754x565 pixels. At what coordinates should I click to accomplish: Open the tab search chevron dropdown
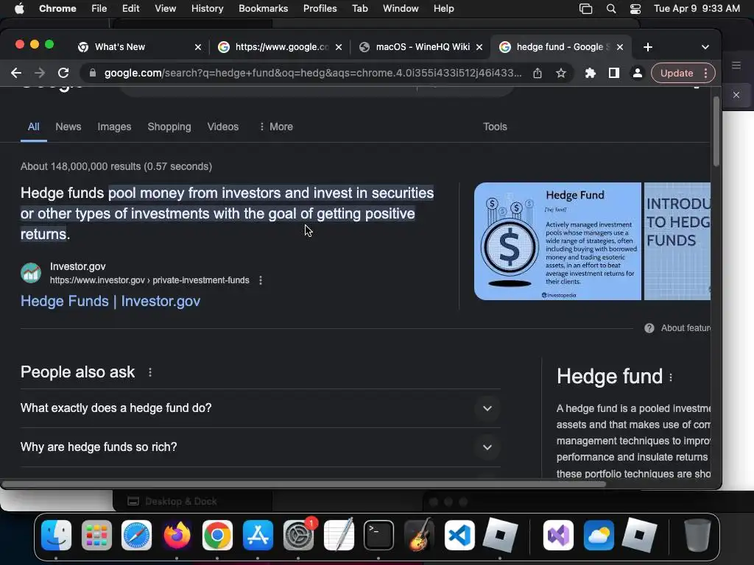coord(705,47)
